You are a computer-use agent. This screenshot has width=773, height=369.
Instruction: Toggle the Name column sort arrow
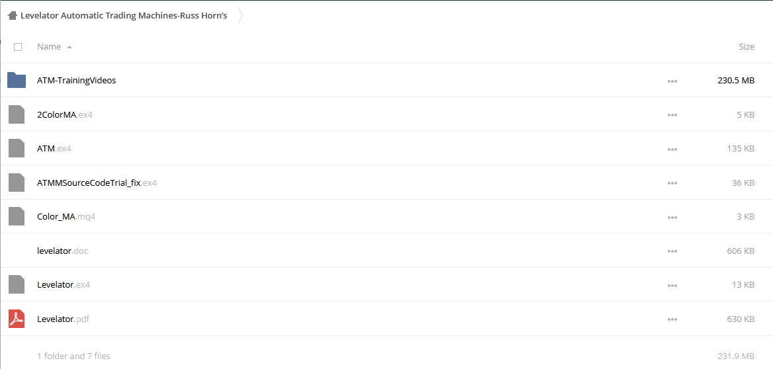[x=69, y=48]
